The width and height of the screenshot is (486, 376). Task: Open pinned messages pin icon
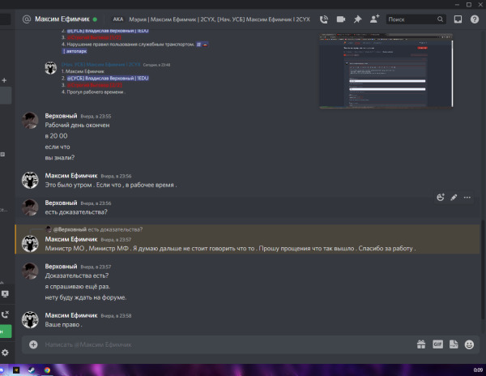click(x=358, y=19)
